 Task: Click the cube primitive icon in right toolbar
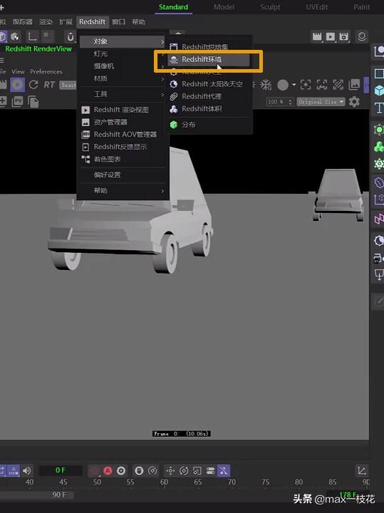click(379, 90)
